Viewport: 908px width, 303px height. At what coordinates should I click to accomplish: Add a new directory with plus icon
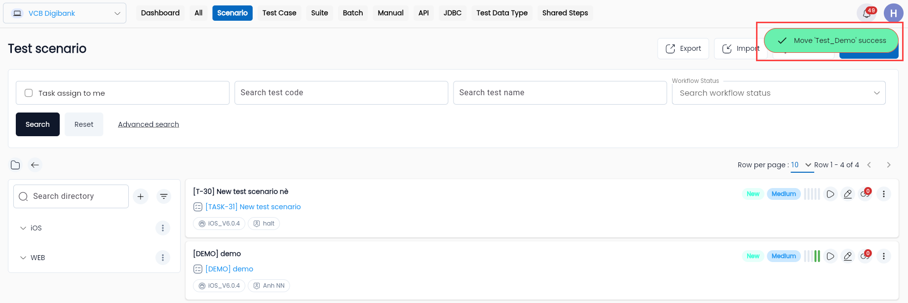141,196
